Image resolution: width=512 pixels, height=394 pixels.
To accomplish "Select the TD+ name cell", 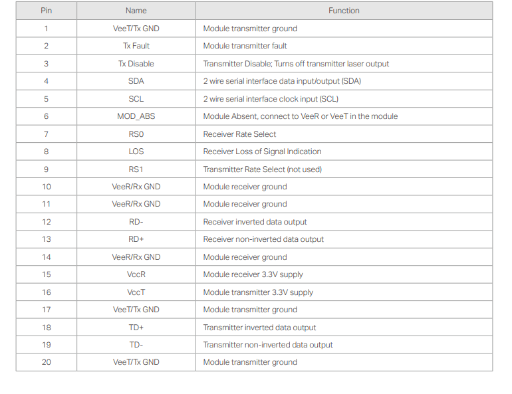I will coord(136,328).
